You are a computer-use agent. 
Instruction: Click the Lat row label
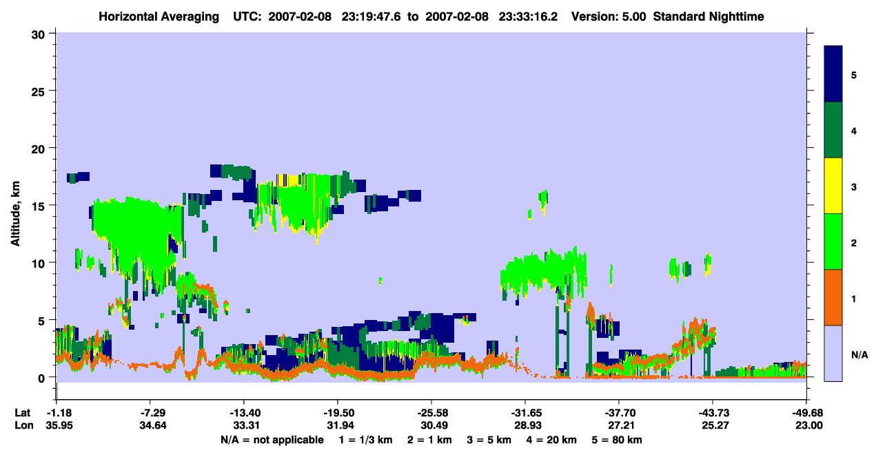pyautogui.click(x=23, y=413)
